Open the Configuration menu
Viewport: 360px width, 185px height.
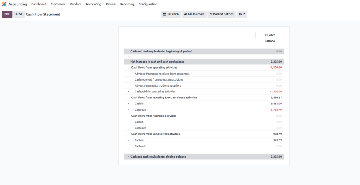tap(148, 4)
